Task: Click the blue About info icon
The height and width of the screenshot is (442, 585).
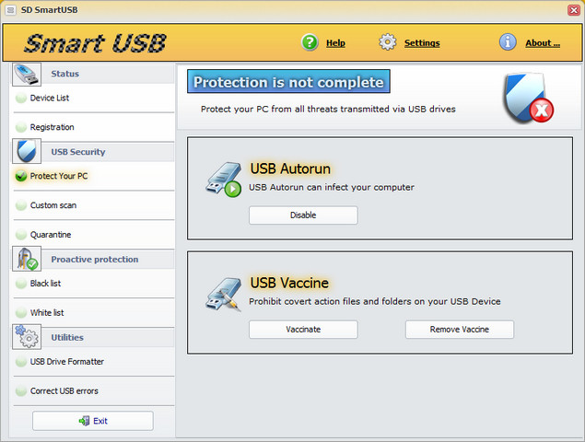Action: pyautogui.click(x=508, y=42)
